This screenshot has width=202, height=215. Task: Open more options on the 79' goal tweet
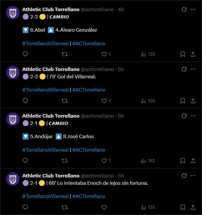pos(193,69)
